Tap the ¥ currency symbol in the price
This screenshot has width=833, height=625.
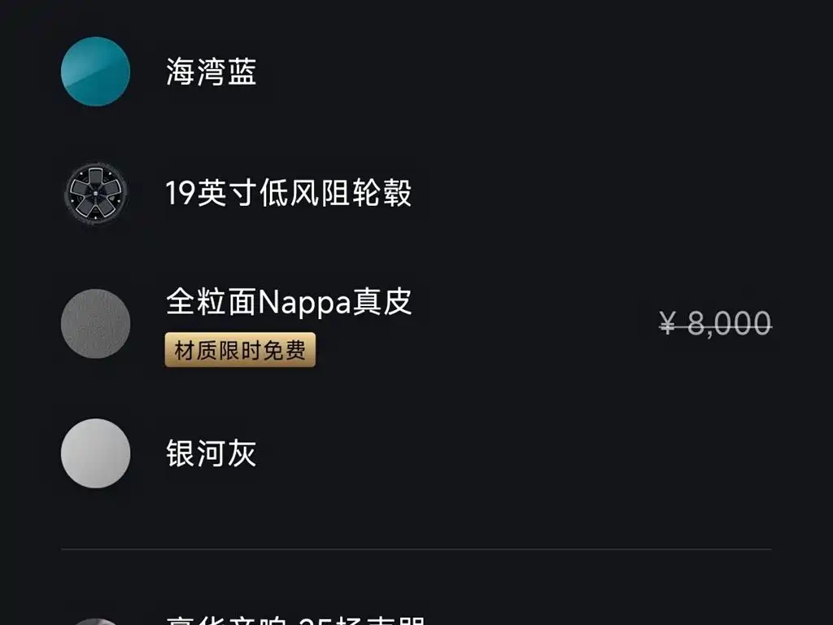click(x=668, y=322)
